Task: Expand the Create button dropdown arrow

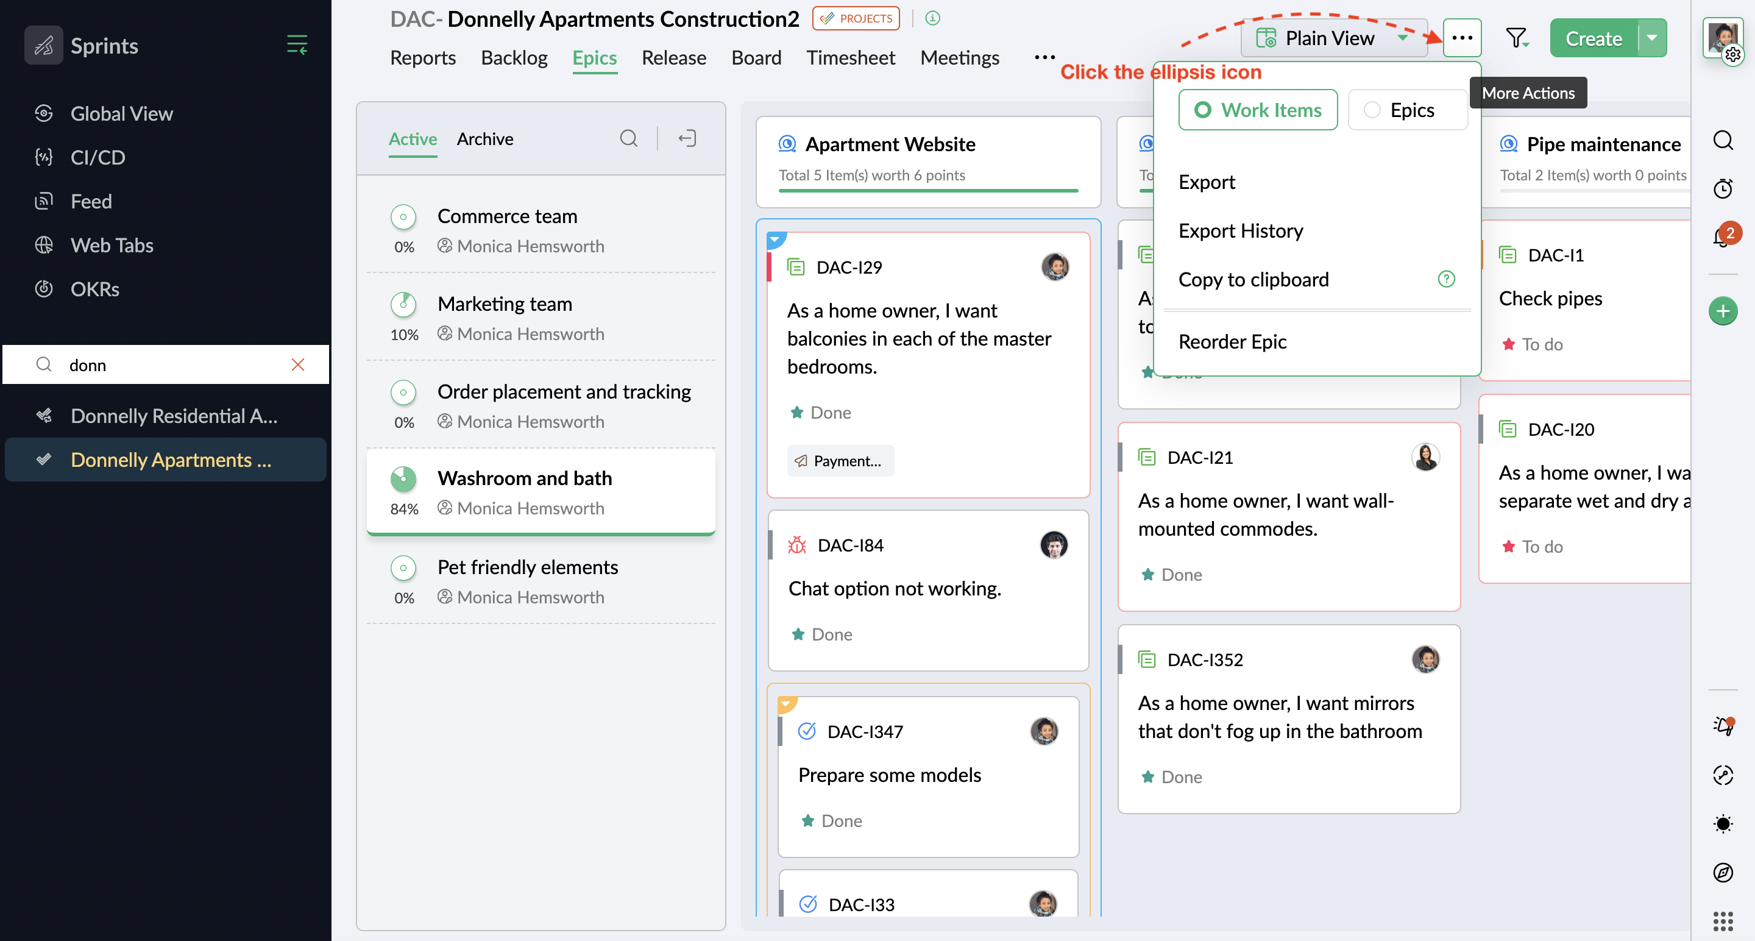Action: pyautogui.click(x=1652, y=38)
